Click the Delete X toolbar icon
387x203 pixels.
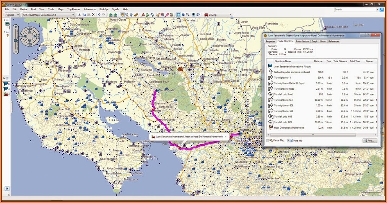coord(93,15)
